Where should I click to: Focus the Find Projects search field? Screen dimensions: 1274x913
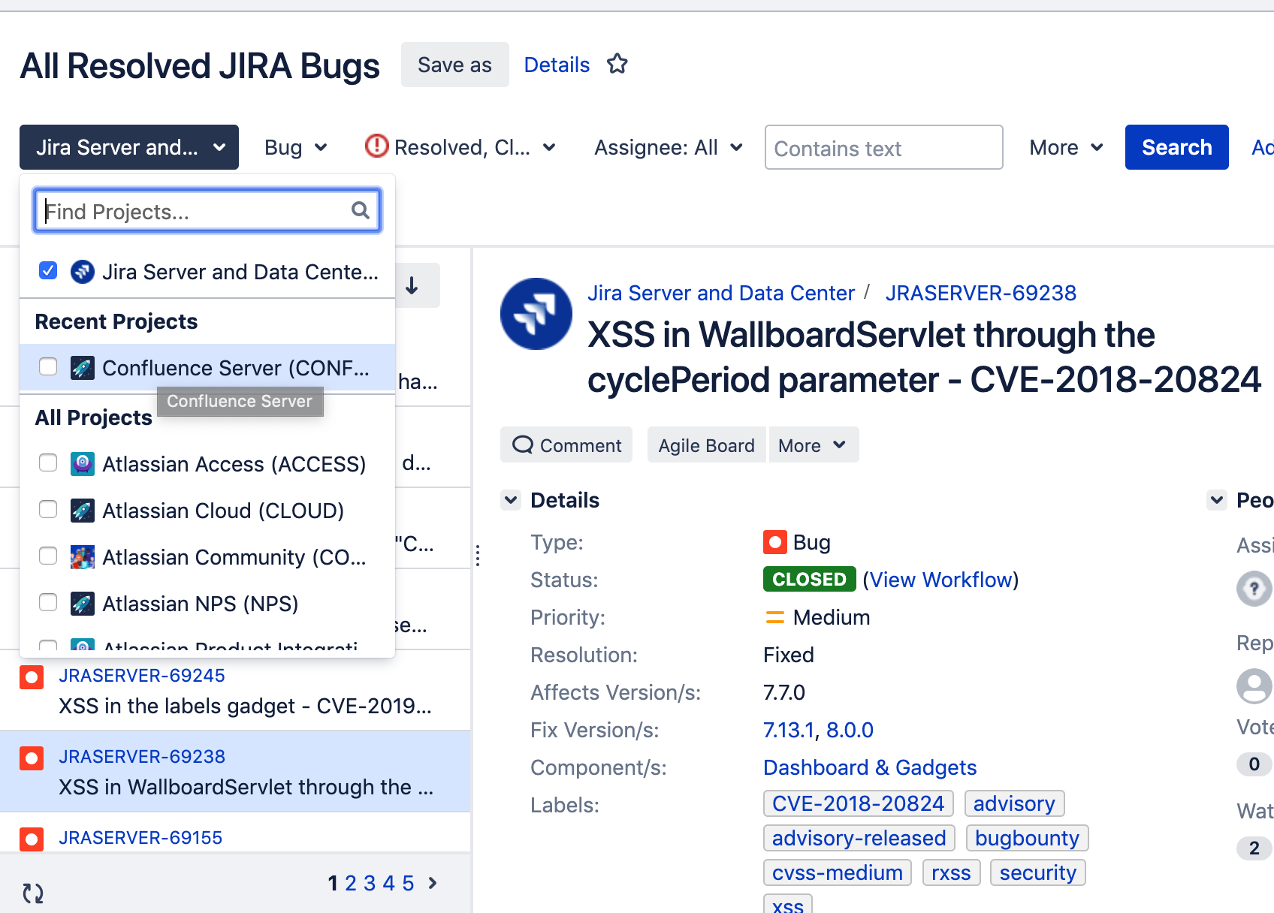click(x=207, y=210)
